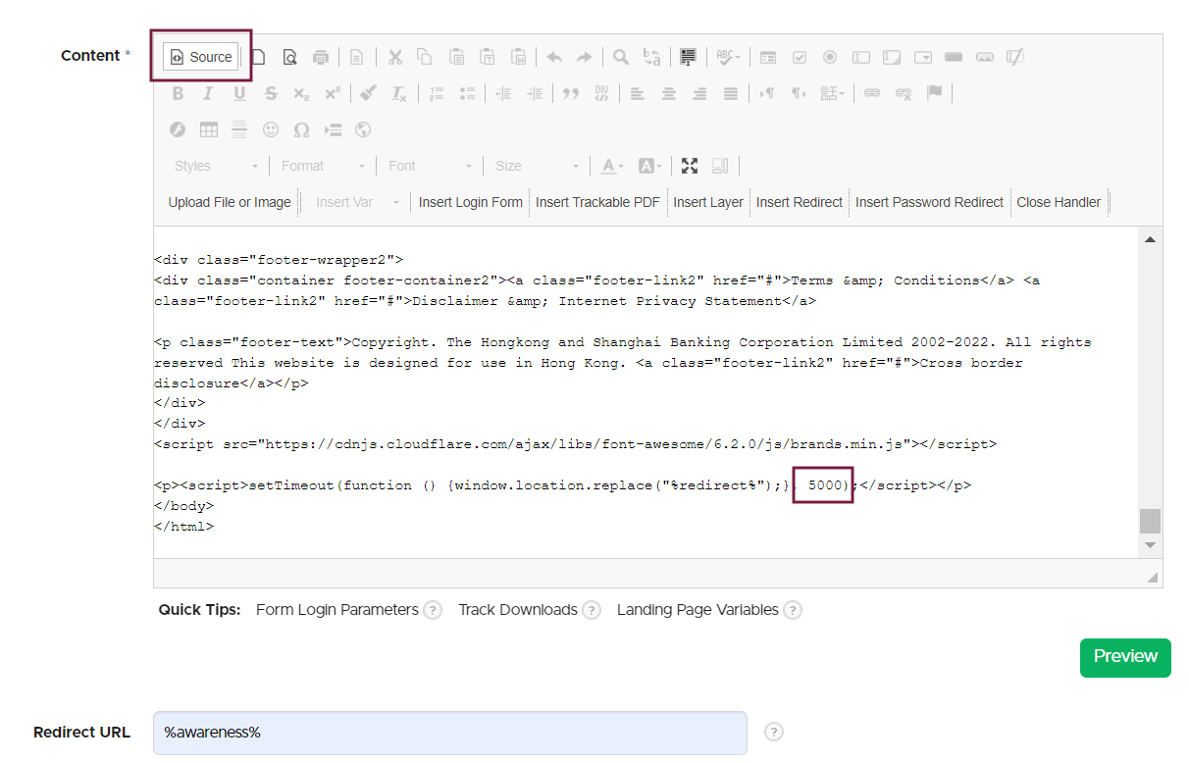Click Insert Trackable PDF button
Screen dimensions: 1189x763
(597, 202)
